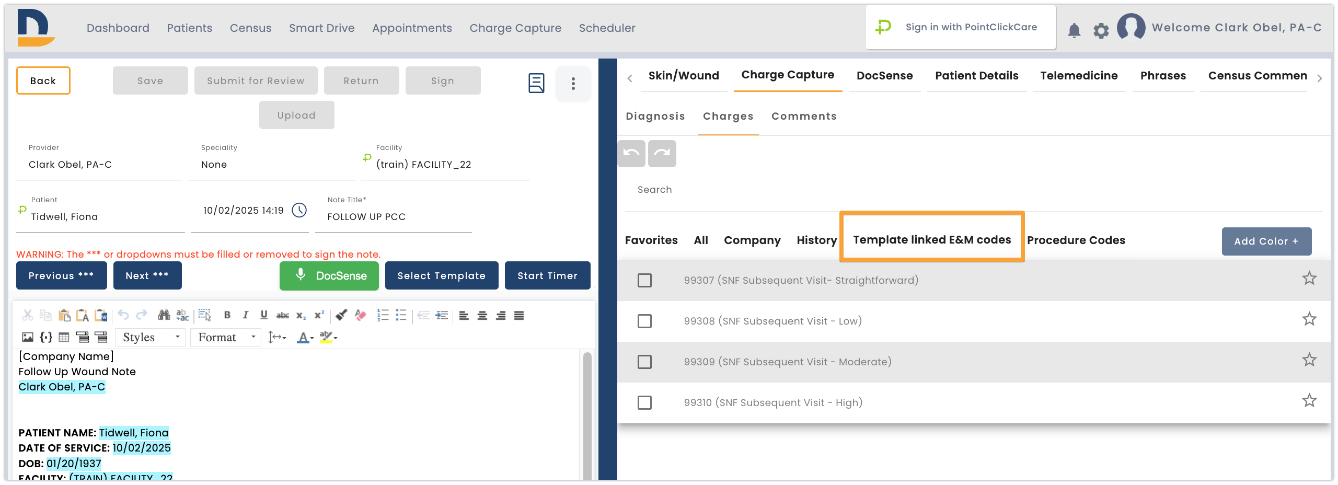
Task: Select the Procedure Codes tab
Action: tap(1076, 240)
